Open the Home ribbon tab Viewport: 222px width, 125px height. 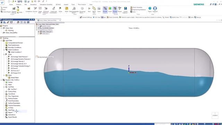(x=11, y=5)
